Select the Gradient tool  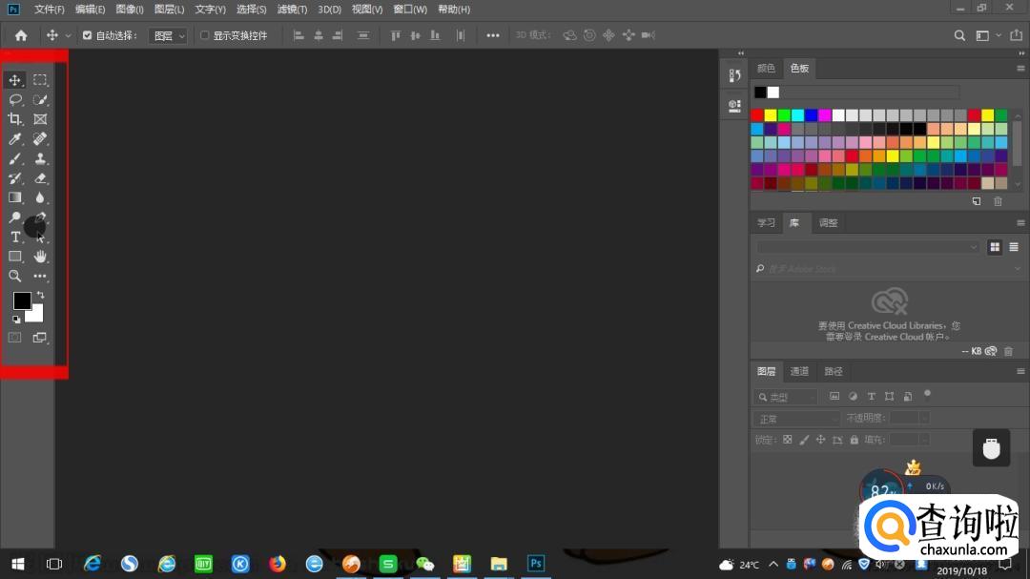(x=15, y=197)
